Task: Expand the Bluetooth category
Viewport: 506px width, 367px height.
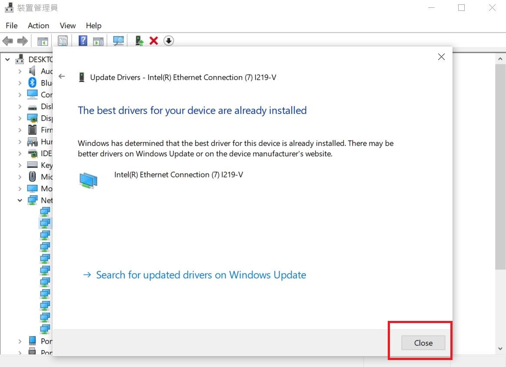Action: click(x=20, y=83)
